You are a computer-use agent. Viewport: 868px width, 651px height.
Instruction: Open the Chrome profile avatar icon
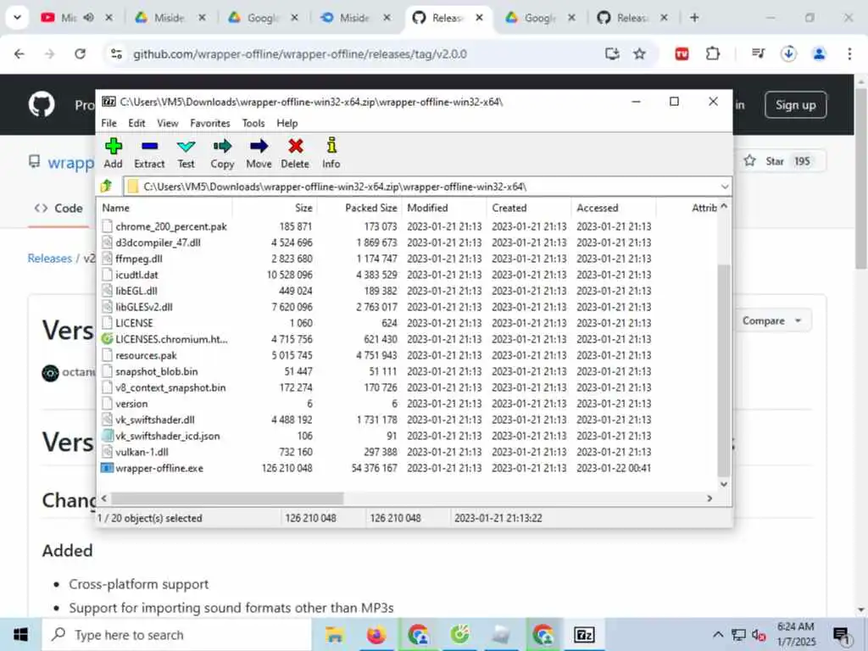tap(819, 53)
